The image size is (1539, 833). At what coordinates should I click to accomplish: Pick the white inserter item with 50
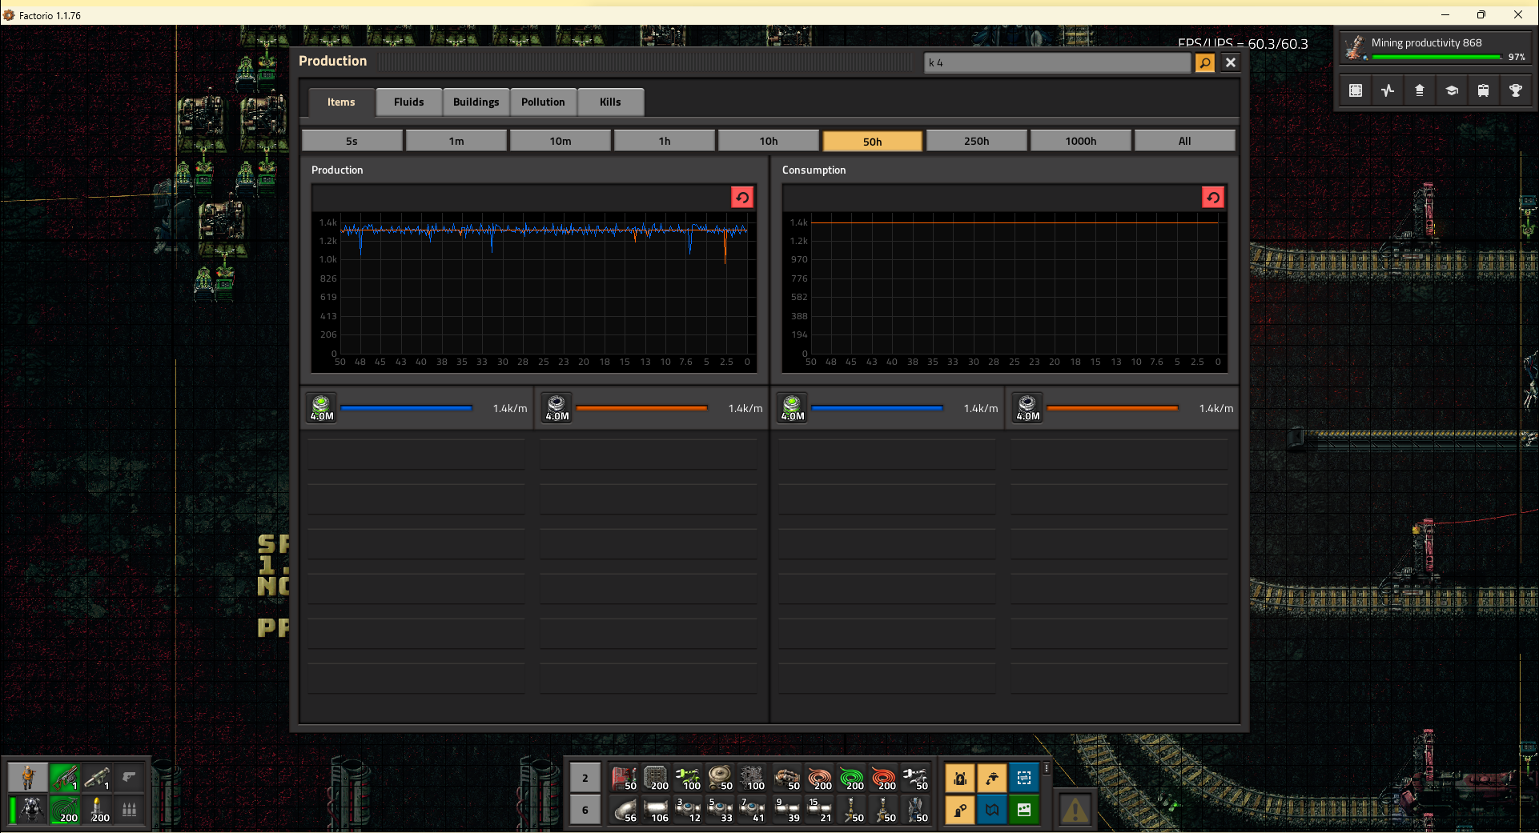pos(915,778)
